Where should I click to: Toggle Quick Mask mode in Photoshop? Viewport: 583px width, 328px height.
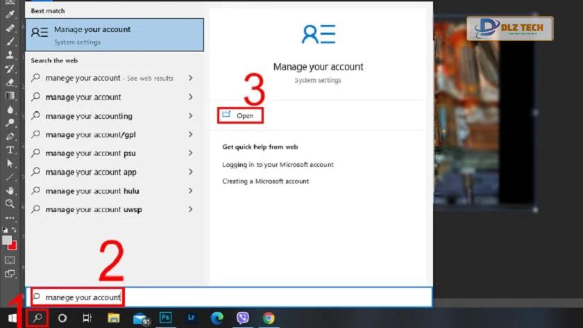pyautogui.click(x=10, y=260)
